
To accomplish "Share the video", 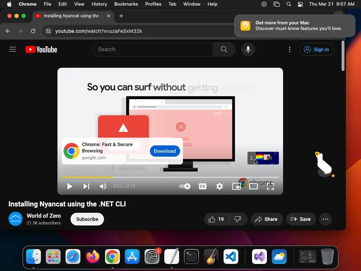I will (266, 219).
